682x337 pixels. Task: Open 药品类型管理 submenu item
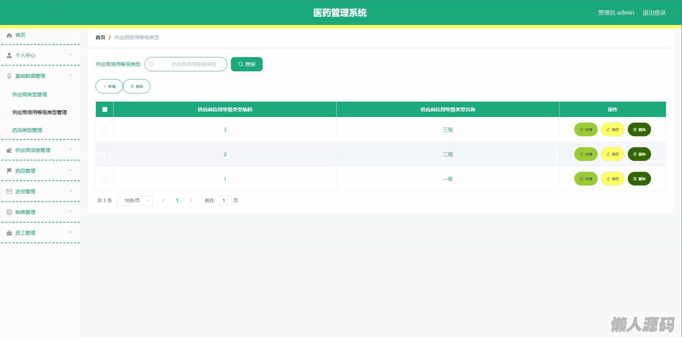(27, 130)
